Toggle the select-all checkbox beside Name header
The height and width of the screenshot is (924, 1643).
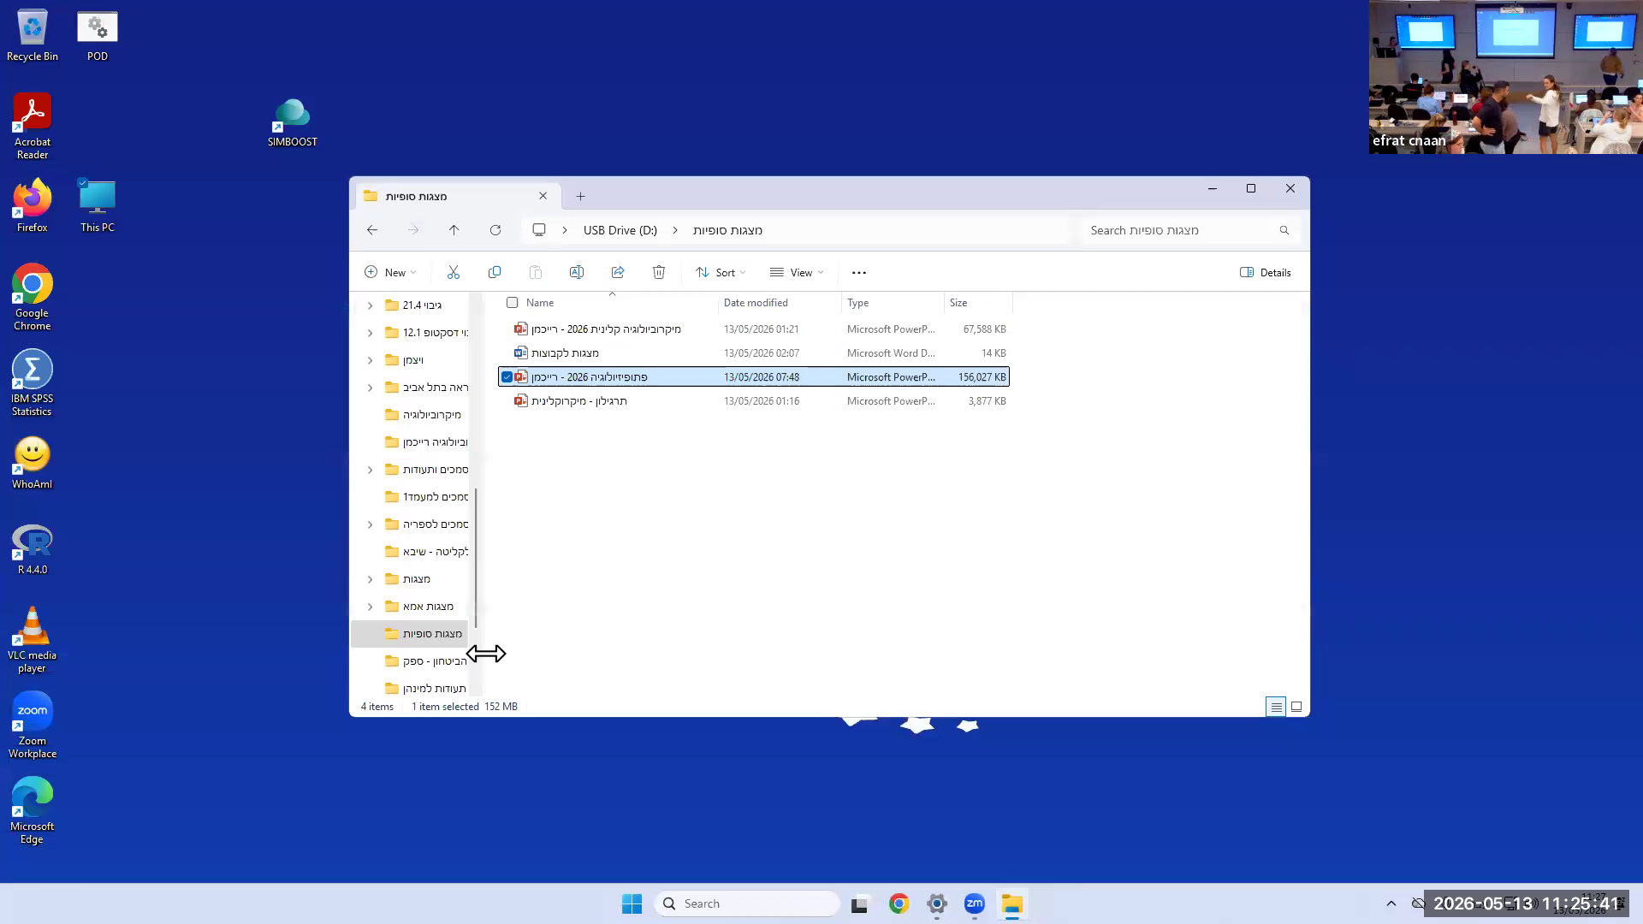point(513,303)
